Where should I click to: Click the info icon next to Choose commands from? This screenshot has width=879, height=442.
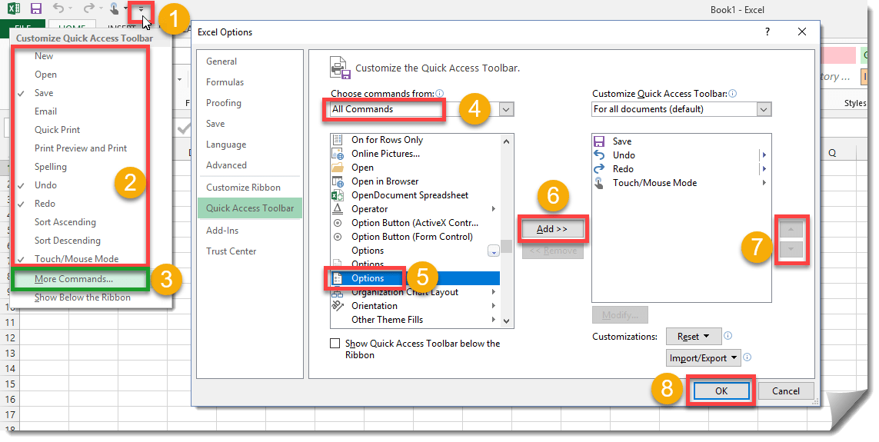(440, 94)
